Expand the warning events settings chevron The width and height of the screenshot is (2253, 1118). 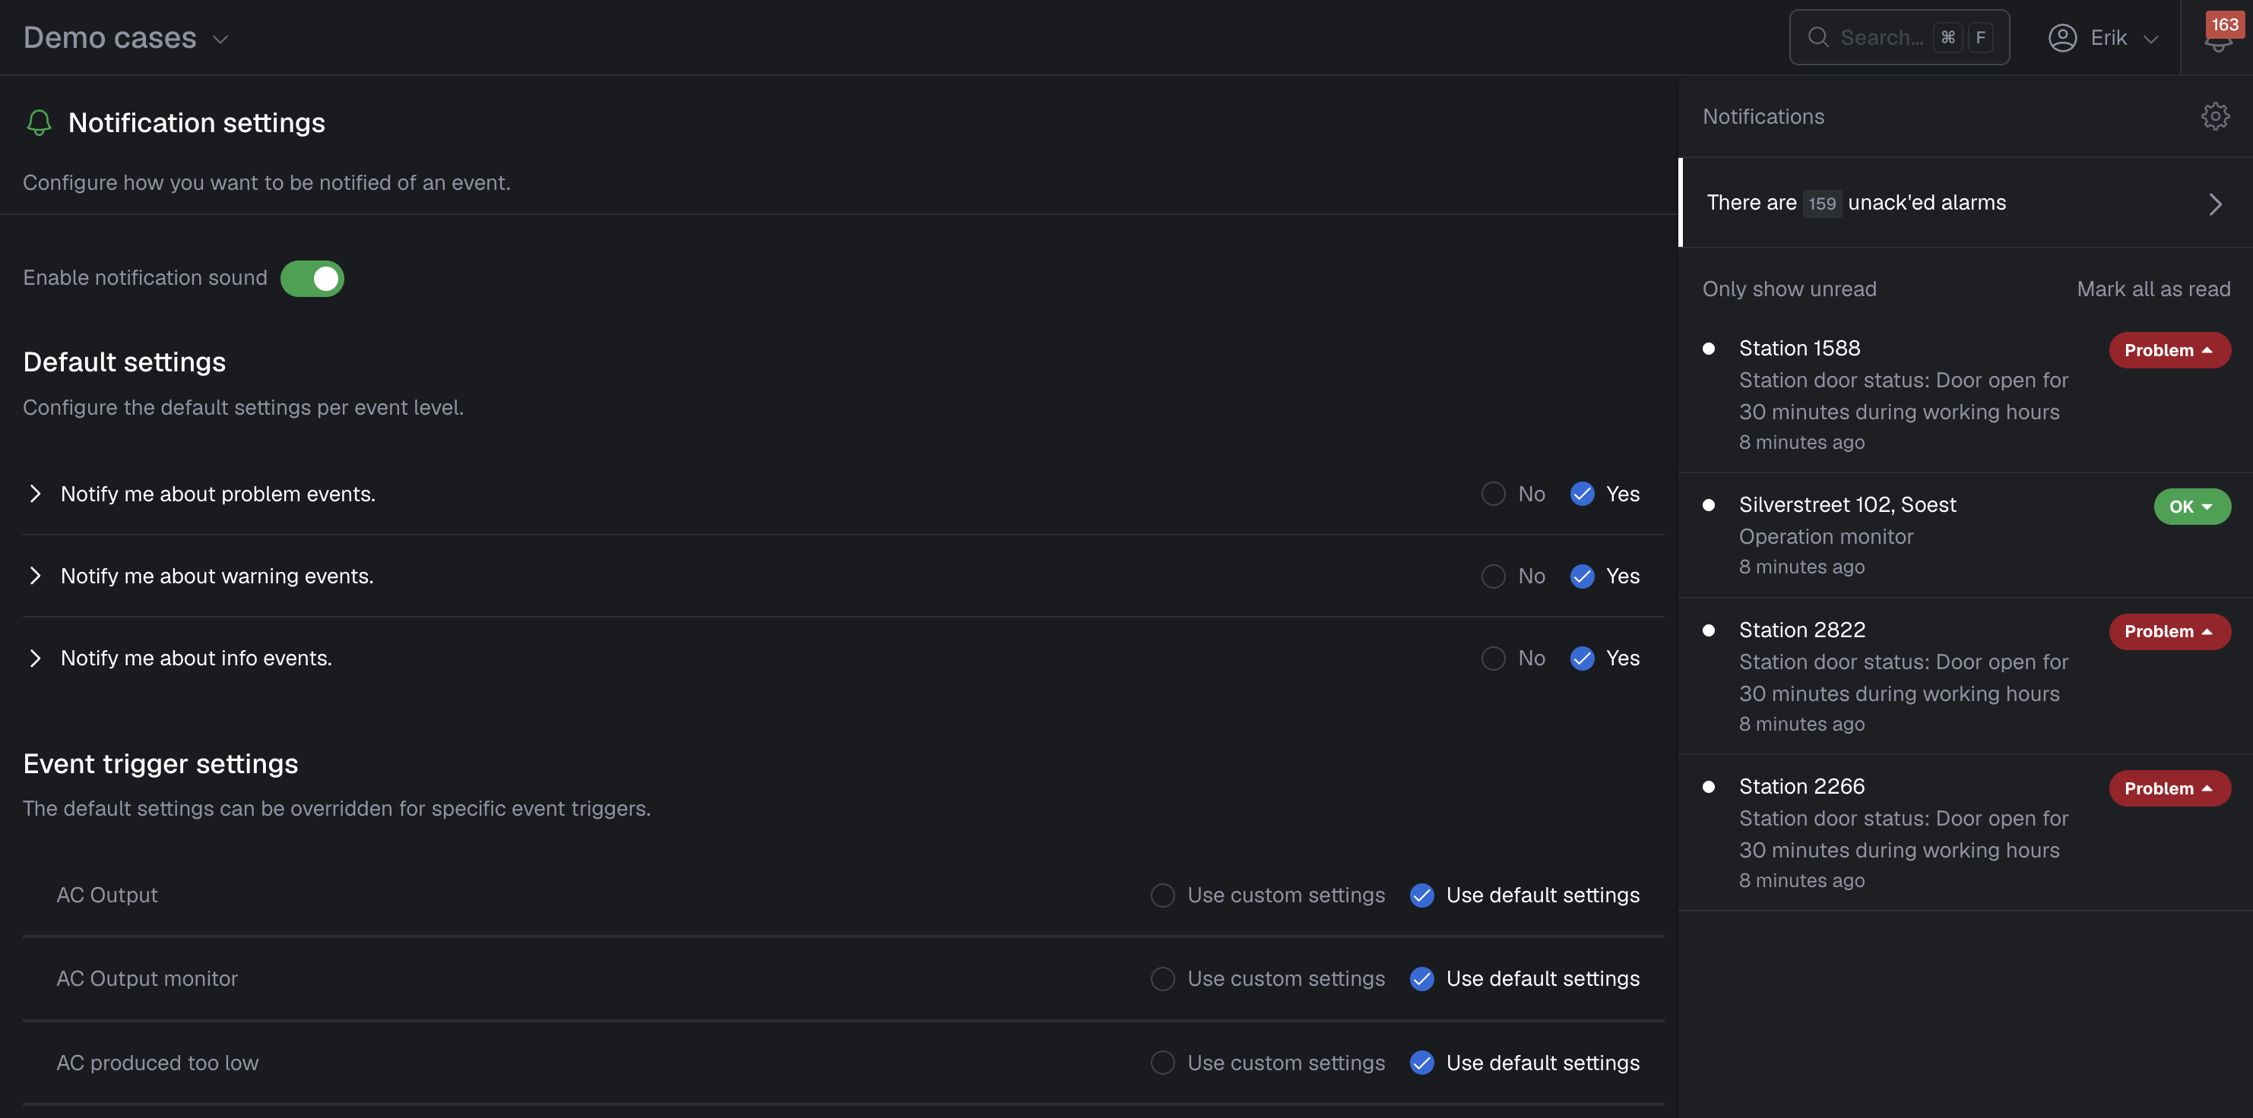[35, 576]
